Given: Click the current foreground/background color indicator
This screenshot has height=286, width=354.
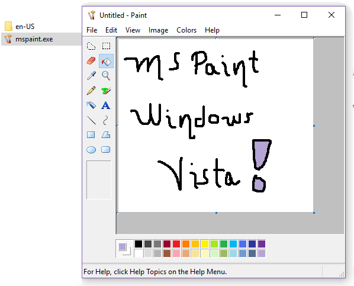Looking at the screenshot, I should click(124, 249).
